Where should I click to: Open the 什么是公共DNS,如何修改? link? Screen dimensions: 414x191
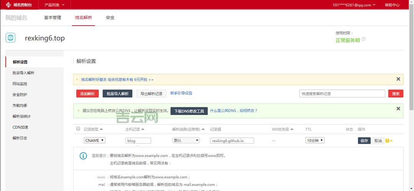(x=234, y=111)
